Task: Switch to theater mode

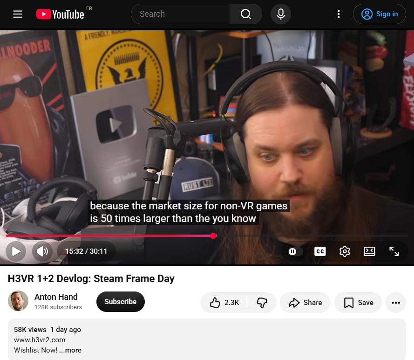Action: click(x=369, y=251)
